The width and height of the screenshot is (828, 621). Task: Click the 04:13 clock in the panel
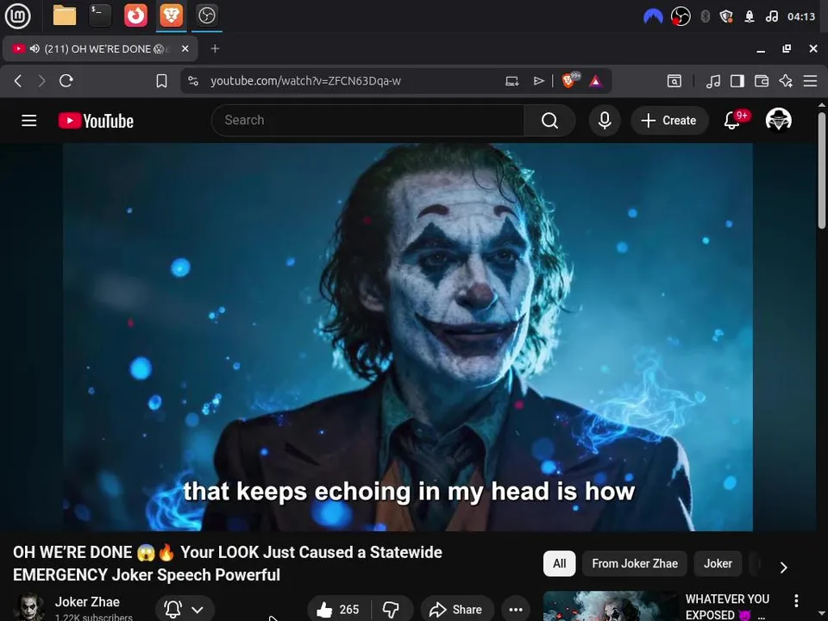[801, 16]
